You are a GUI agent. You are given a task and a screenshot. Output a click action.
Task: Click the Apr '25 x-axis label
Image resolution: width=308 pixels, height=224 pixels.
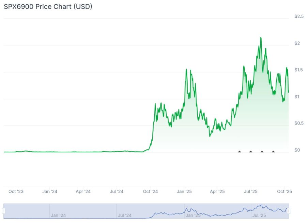click(x=217, y=192)
